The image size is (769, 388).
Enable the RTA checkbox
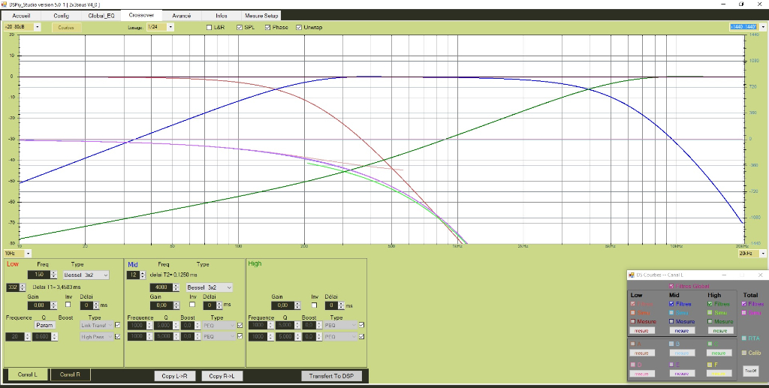pyautogui.click(x=743, y=338)
